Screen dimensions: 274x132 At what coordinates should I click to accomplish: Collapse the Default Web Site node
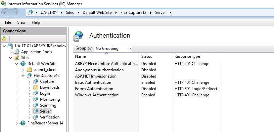17,64
